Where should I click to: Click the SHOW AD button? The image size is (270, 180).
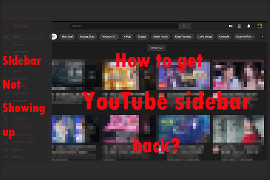(x=157, y=48)
